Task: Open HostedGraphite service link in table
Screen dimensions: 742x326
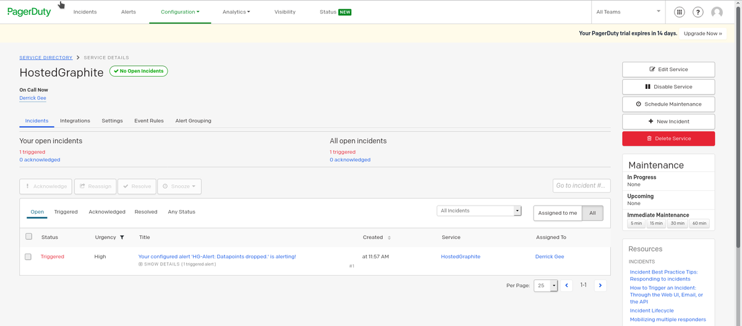Action: click(461, 256)
